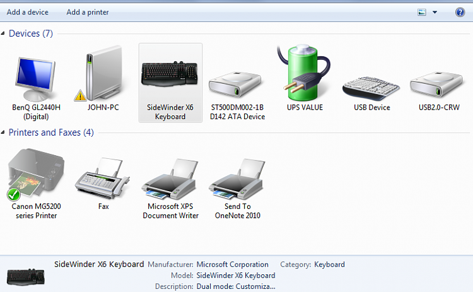
Task: Open the view options dropdown arrow
Action: tap(435, 13)
